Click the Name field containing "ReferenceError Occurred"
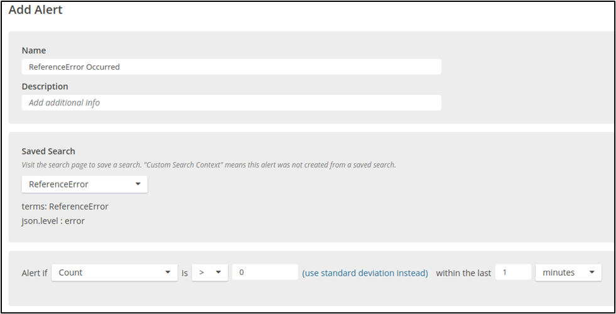This screenshot has width=616, height=314. click(x=231, y=67)
